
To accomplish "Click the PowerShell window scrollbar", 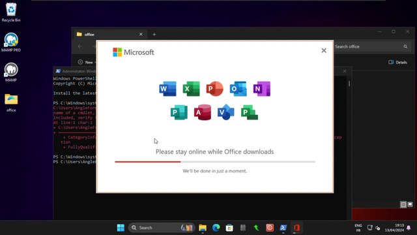I will (349, 84).
